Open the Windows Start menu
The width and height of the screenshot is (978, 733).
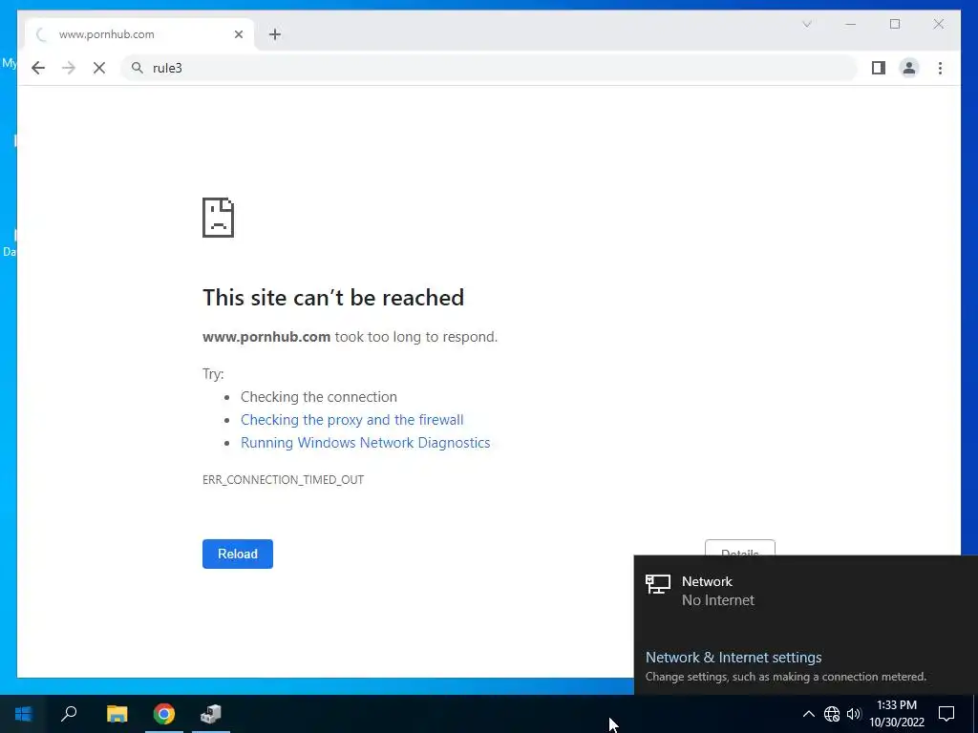tap(23, 714)
